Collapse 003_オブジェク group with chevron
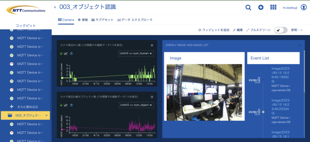Viewport: 310px width, 142px height. click(x=46, y=115)
